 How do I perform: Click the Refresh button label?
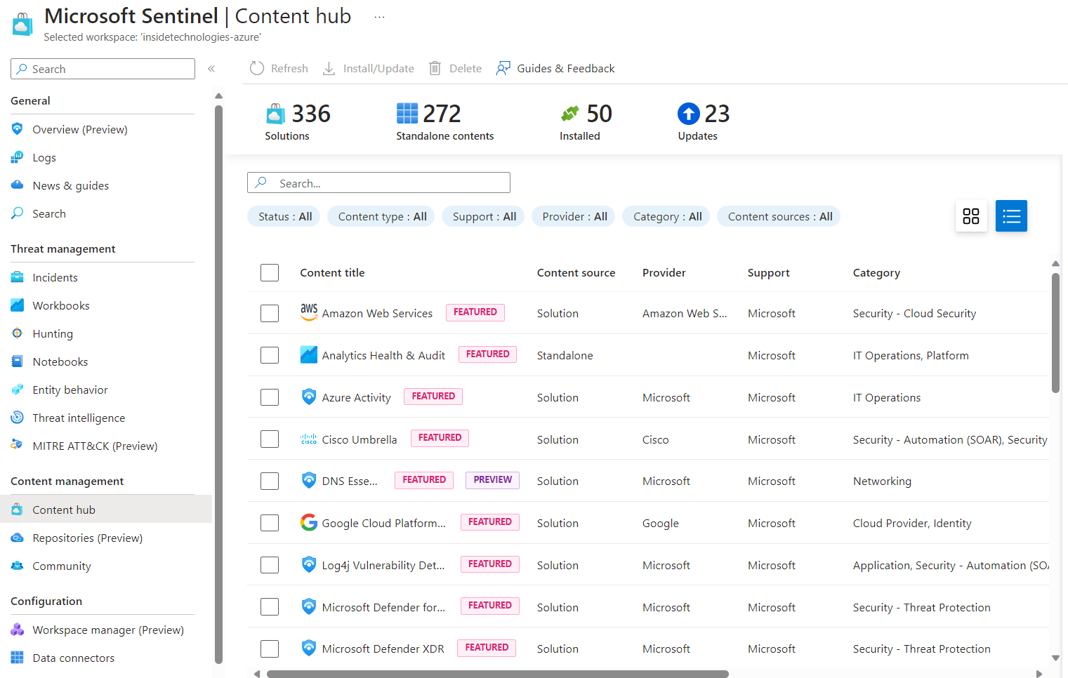pyautogui.click(x=289, y=68)
